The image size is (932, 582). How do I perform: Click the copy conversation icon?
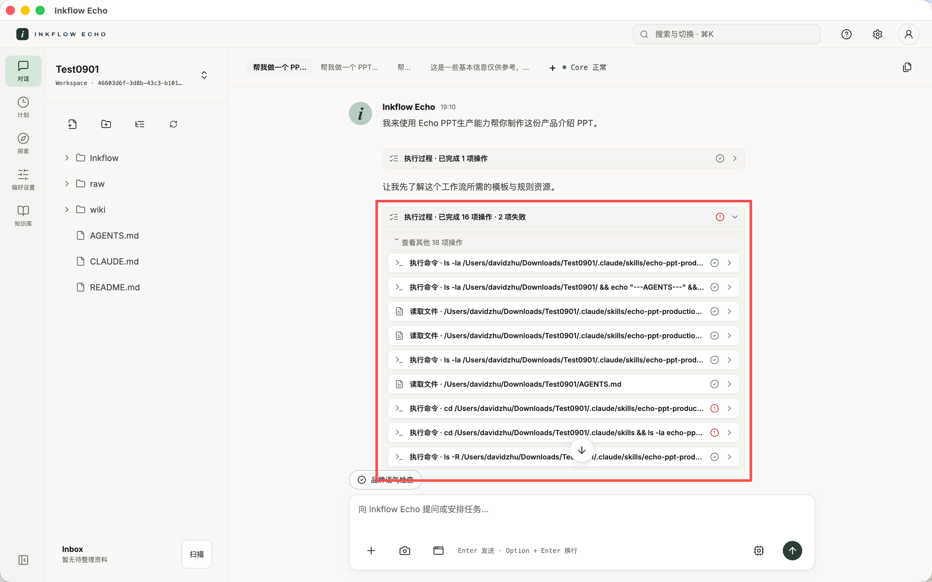(x=907, y=67)
